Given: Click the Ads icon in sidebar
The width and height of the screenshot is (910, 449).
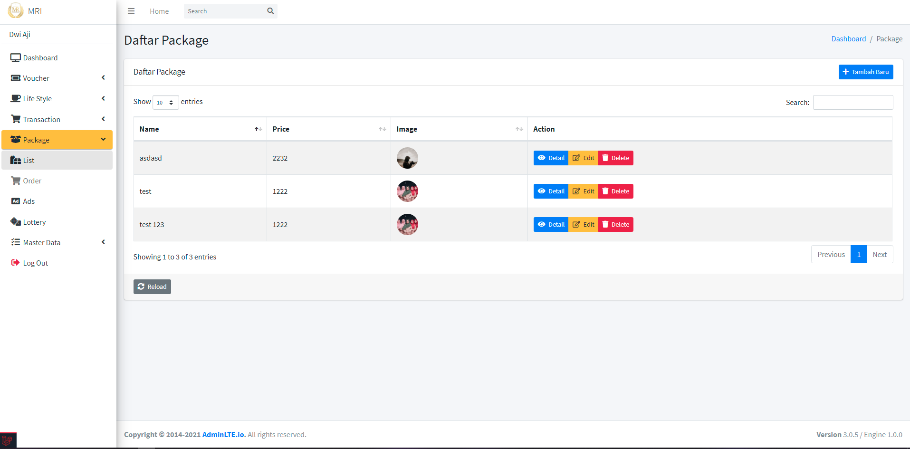Looking at the screenshot, I should 16,201.
